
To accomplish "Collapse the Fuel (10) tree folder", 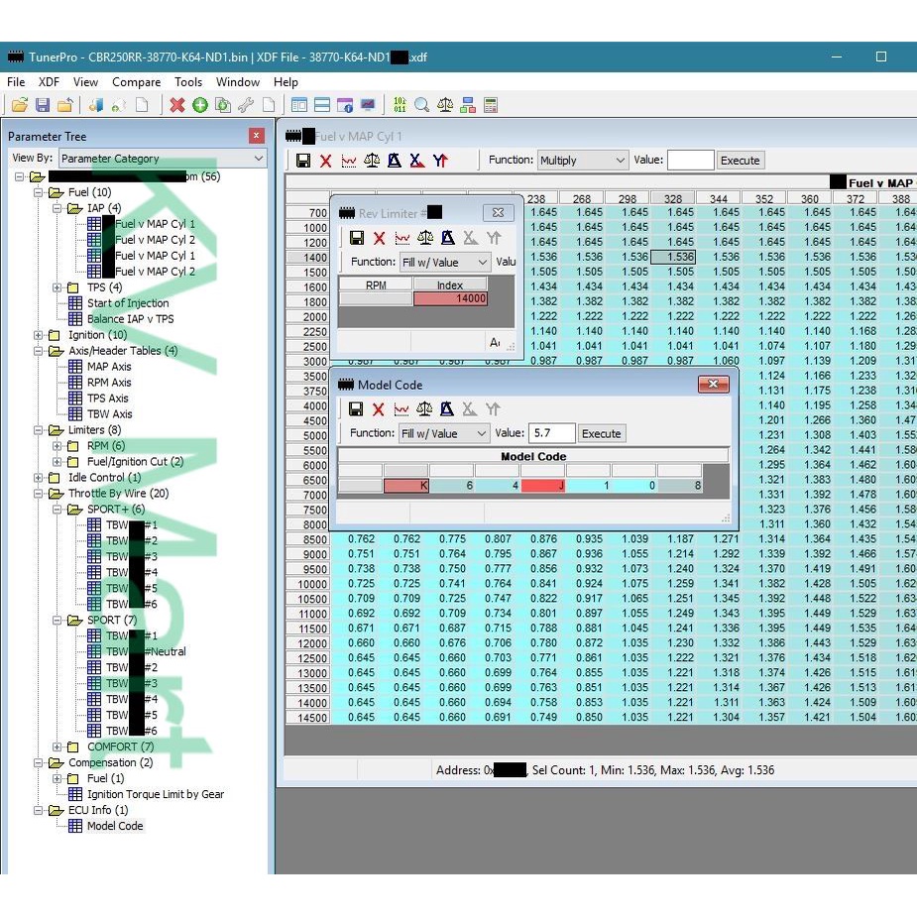I will 38,192.
